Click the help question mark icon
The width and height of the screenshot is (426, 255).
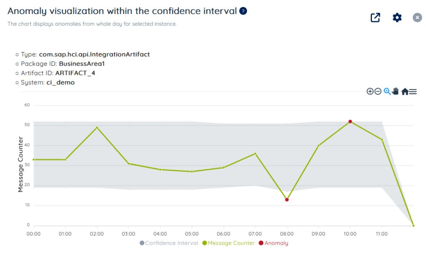coord(243,11)
